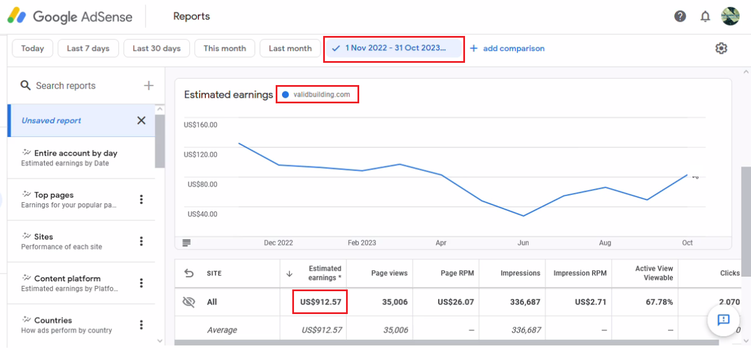Screen dimensions: 751x350
Task: Click the chart legend list icon below the graph
Action: [x=186, y=243]
